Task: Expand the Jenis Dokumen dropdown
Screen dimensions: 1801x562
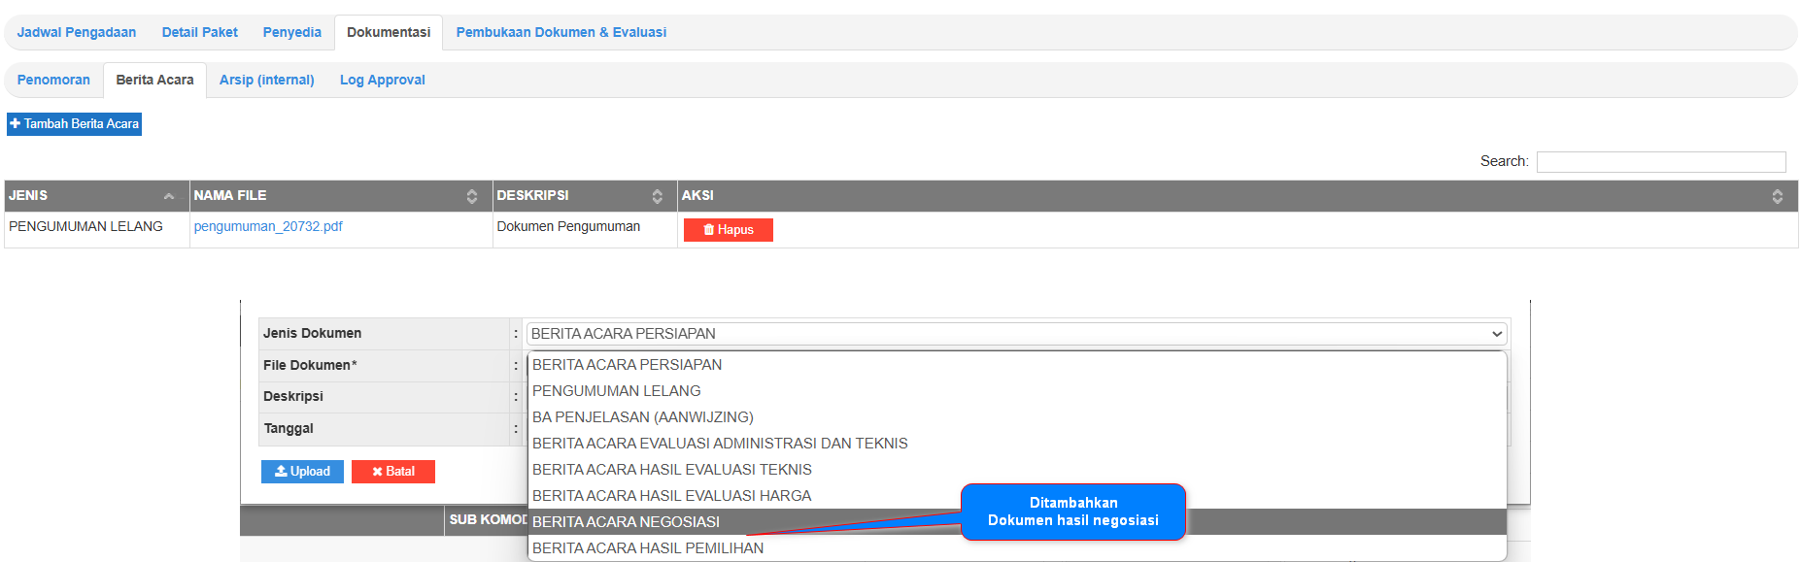Action: tap(1015, 334)
